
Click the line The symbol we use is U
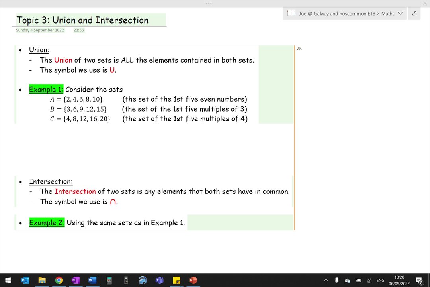tap(78, 70)
